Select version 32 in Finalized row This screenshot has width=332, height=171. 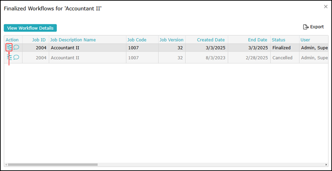pyautogui.click(x=172, y=48)
